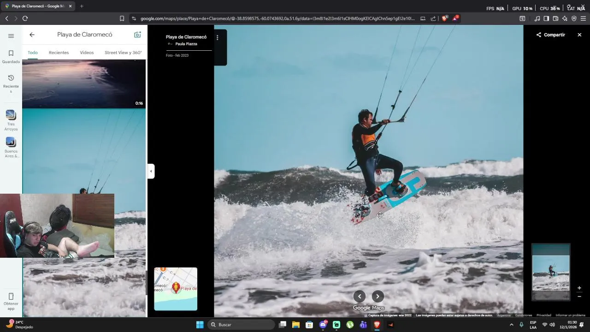This screenshot has width=590, height=332.
Task: Install app via screen icon in address bar
Action: point(423,18)
